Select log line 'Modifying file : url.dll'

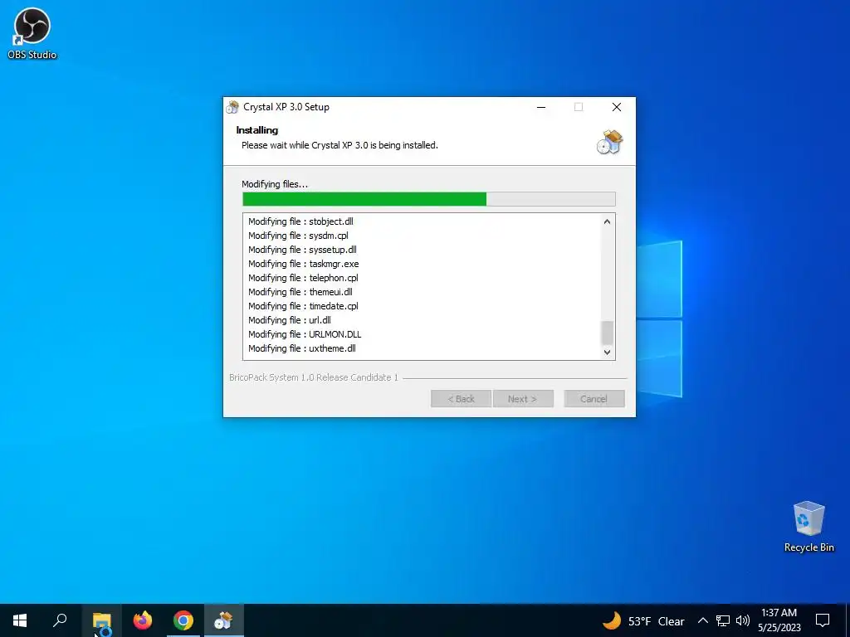pos(290,320)
